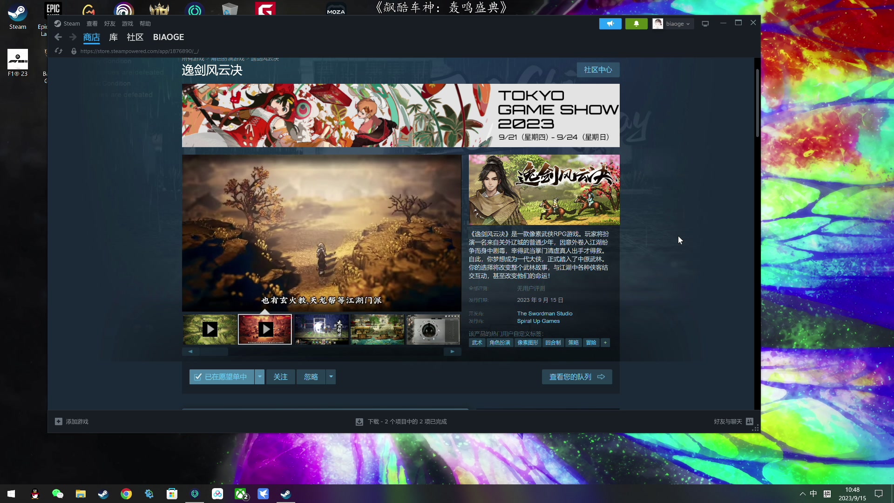The width and height of the screenshot is (894, 503).
Task: Select the fourth screenshot thumbnail
Action: pos(377,329)
